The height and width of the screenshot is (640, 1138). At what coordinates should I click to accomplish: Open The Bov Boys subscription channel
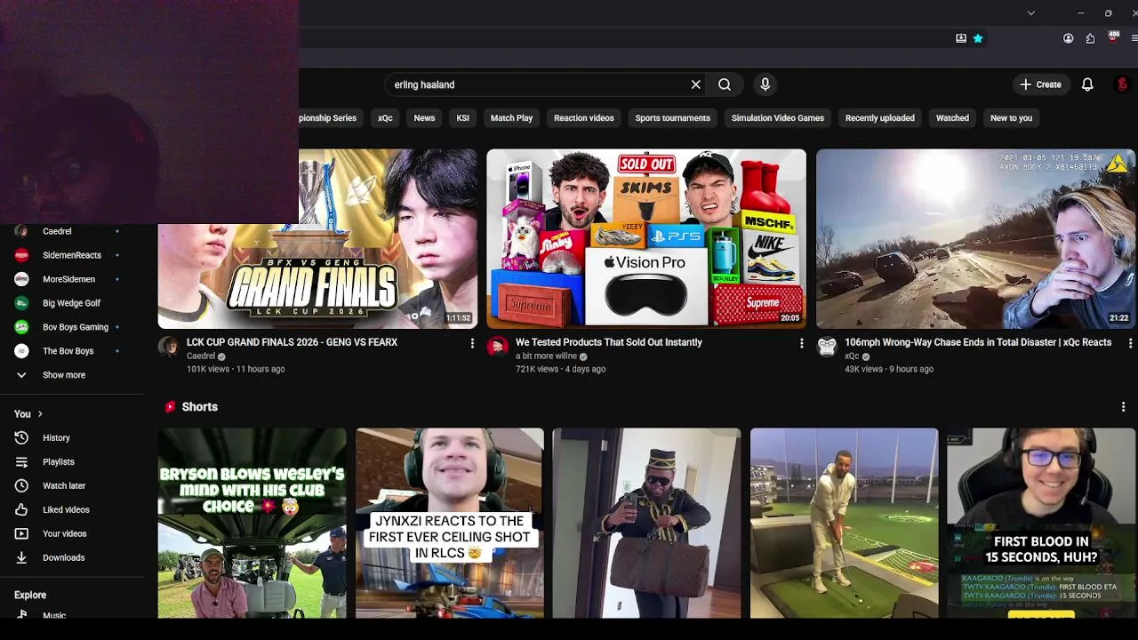click(68, 351)
